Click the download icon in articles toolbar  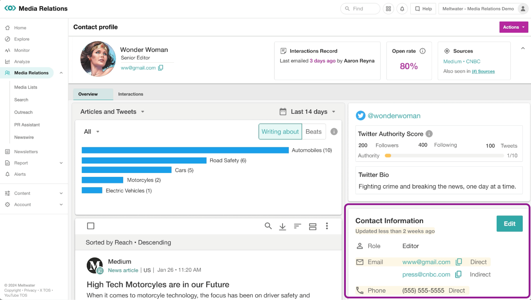click(x=282, y=226)
